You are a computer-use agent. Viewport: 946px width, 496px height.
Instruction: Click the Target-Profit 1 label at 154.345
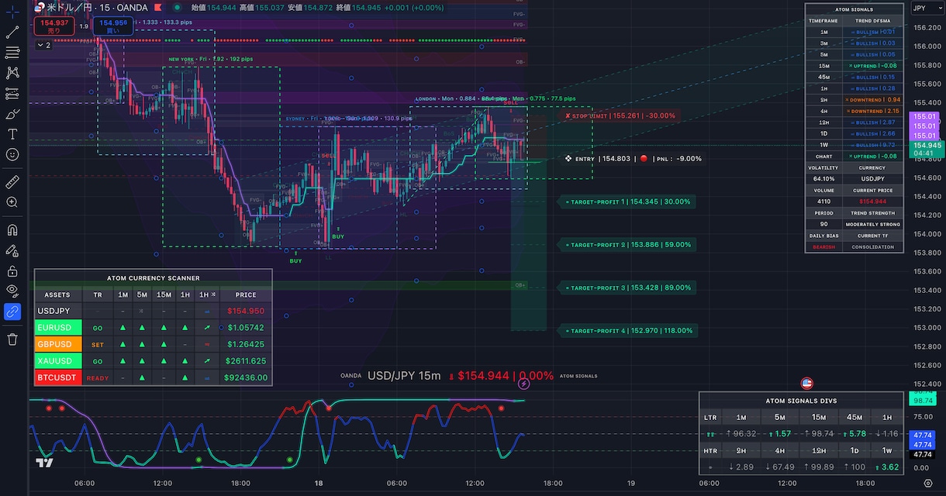[626, 201]
